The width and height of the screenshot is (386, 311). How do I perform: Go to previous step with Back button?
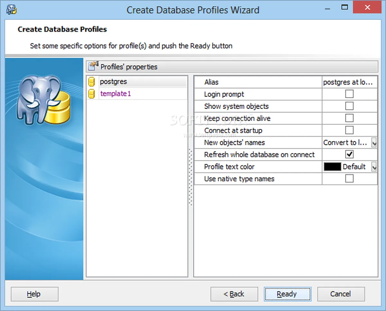pos(234,294)
